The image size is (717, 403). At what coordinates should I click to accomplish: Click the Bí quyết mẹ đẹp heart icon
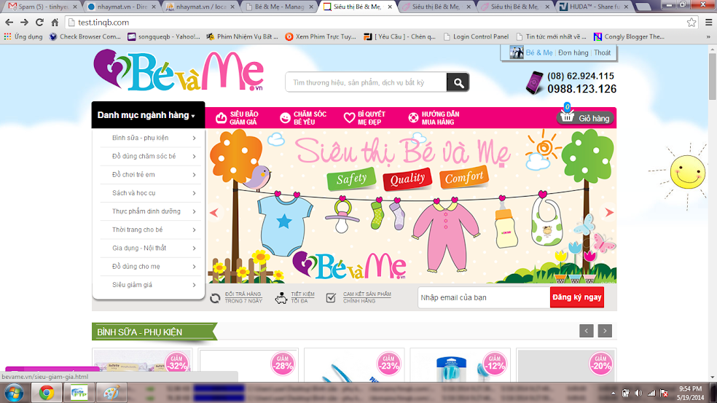coord(349,118)
